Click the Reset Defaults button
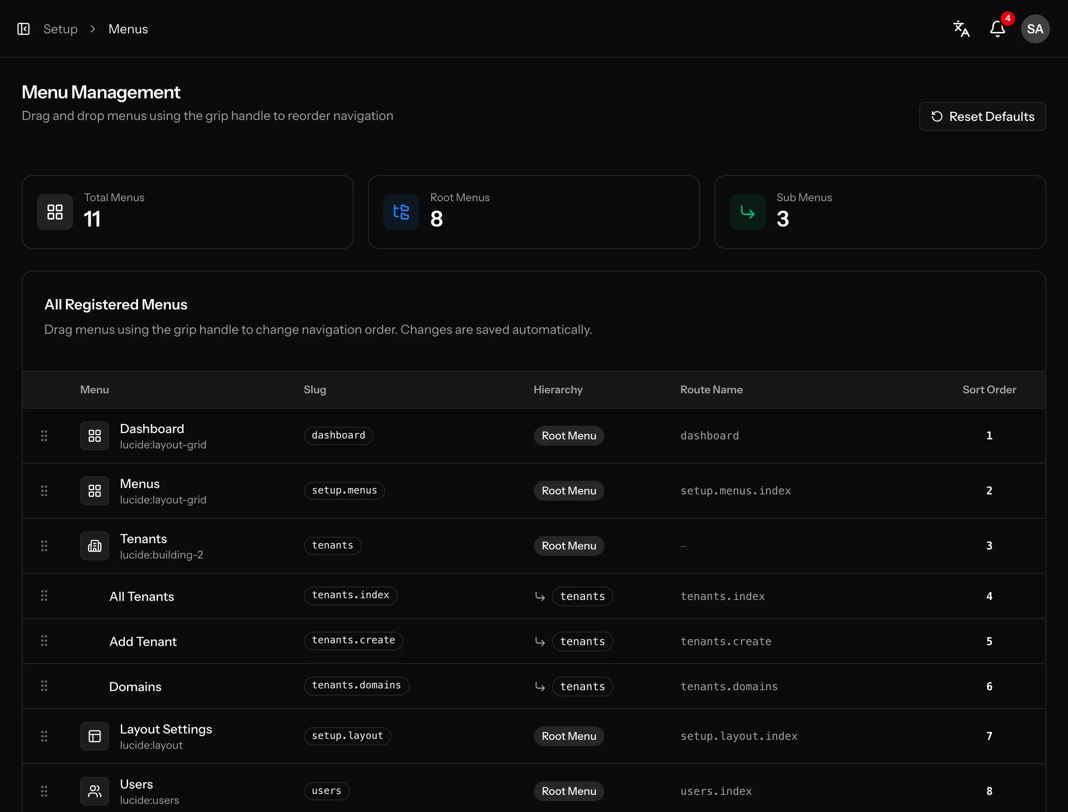This screenshot has width=1068, height=812. (982, 116)
